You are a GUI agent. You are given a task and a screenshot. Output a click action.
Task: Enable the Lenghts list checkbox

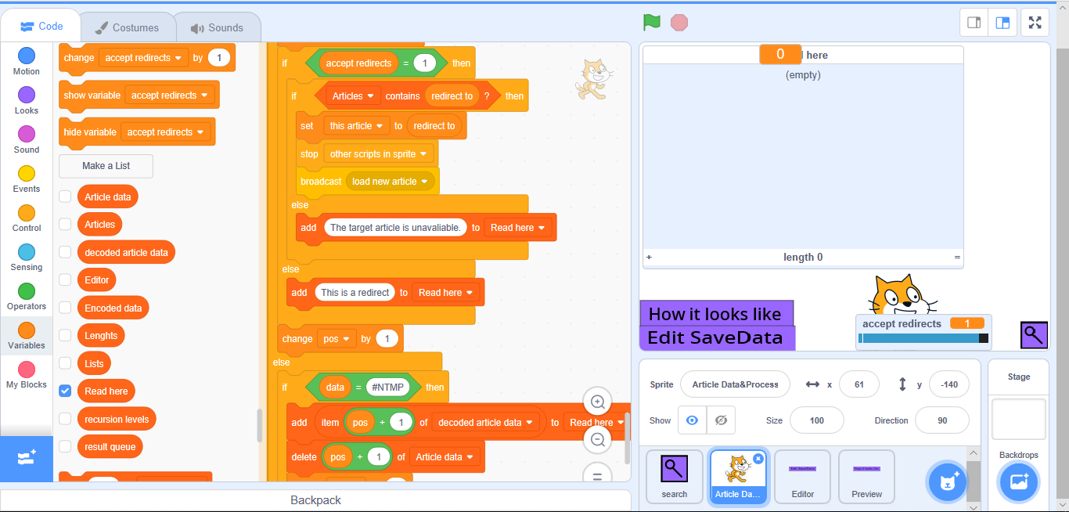pyautogui.click(x=66, y=336)
